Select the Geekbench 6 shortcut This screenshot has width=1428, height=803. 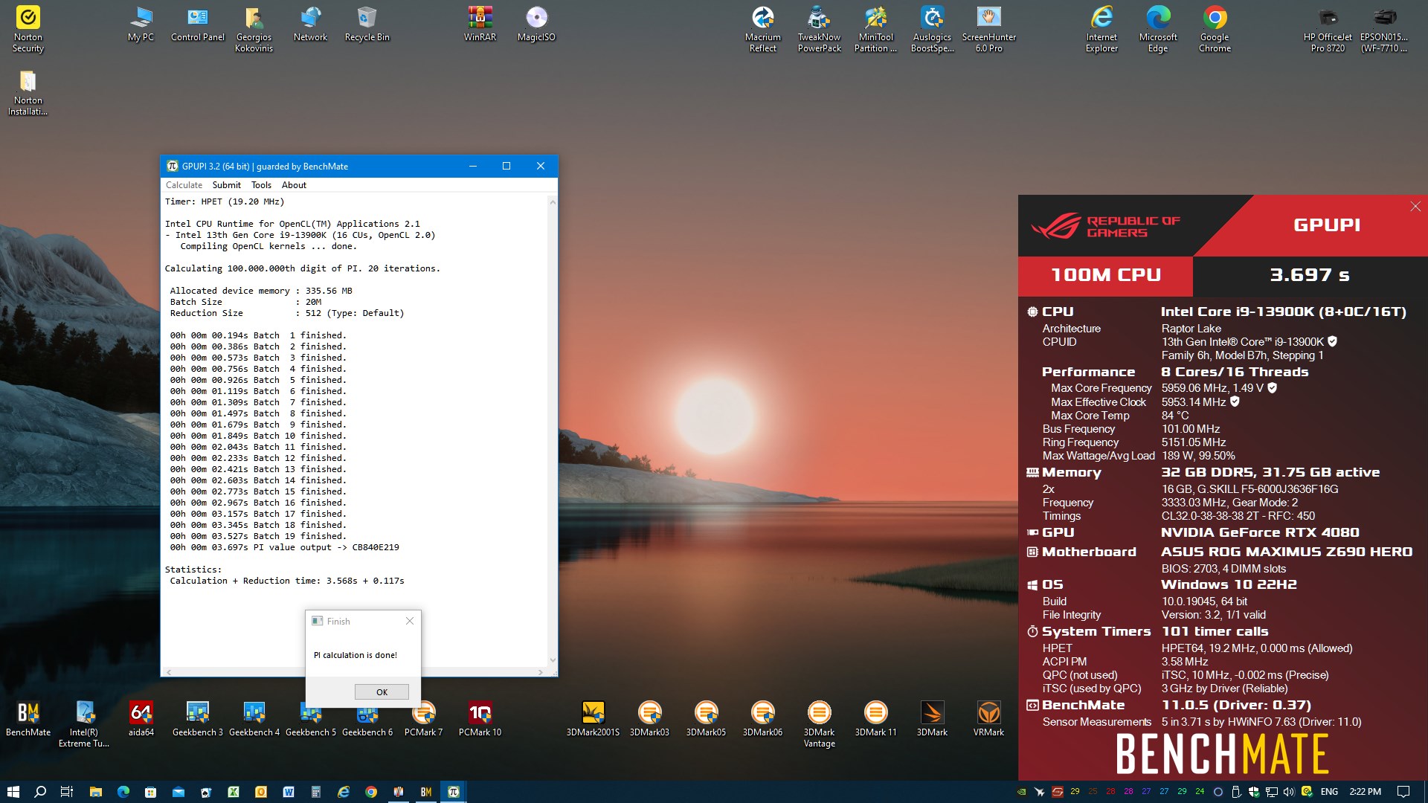pyautogui.click(x=367, y=719)
